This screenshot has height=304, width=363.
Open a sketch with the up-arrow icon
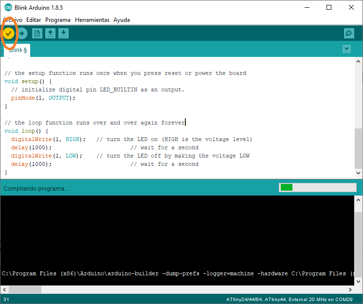click(50, 34)
